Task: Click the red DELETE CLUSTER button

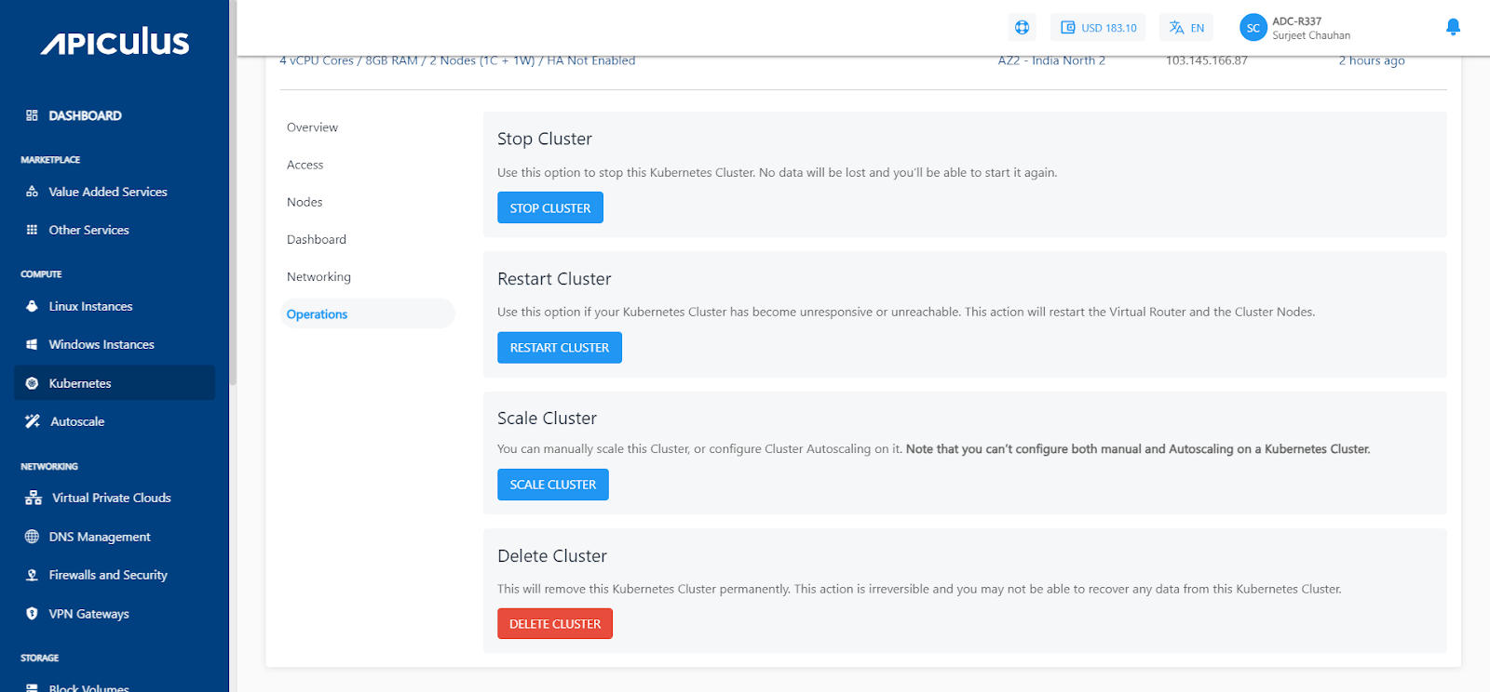Action: [555, 624]
